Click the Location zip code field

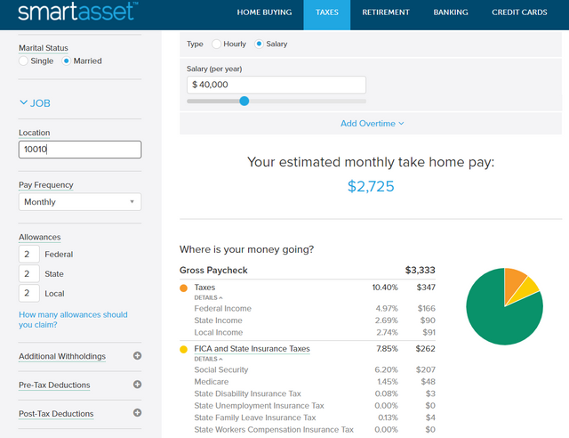[80, 150]
